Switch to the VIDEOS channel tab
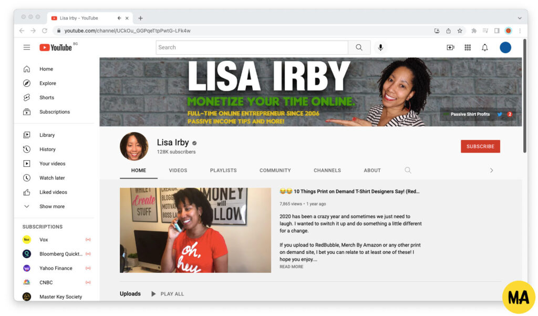Image resolution: width=538 pixels, height=316 pixels. click(x=178, y=170)
